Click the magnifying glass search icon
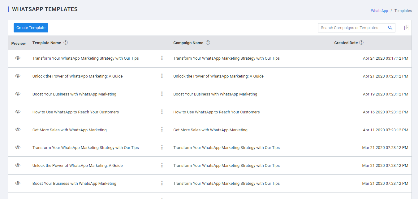 click(x=390, y=28)
